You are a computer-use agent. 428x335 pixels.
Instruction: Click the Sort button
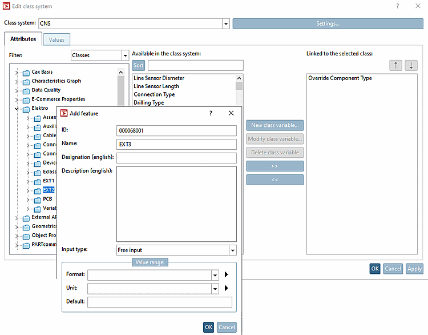pos(139,65)
